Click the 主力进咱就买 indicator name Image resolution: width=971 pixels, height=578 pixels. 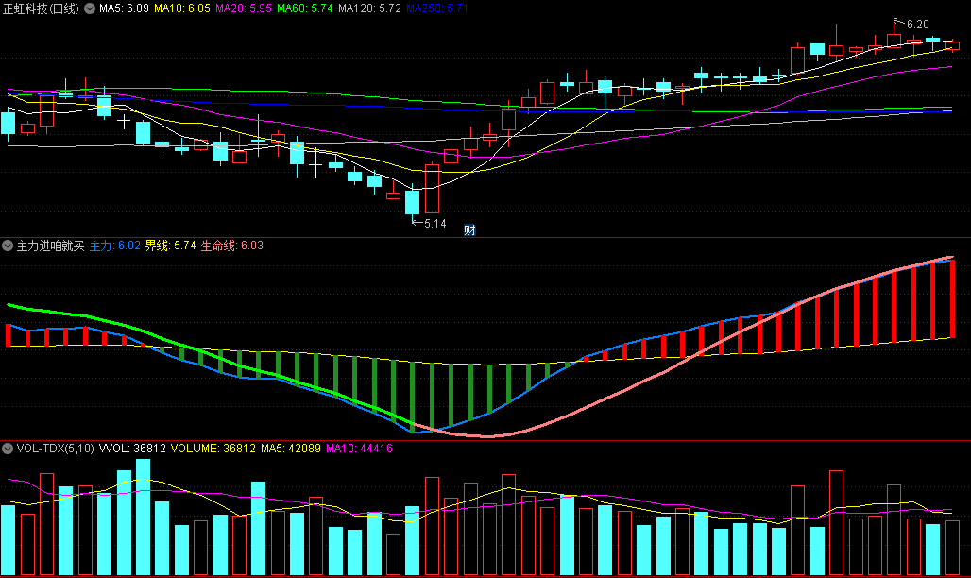(50, 246)
